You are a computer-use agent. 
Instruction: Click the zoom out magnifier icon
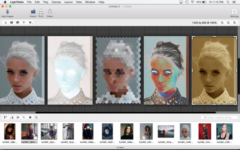click(222, 23)
